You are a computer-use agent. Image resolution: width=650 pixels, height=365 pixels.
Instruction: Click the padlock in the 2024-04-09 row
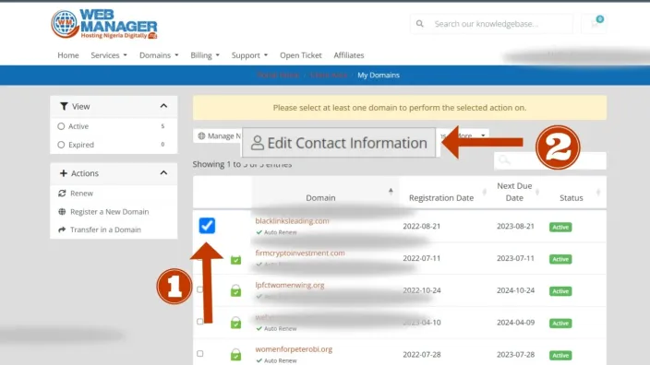pyautogui.click(x=235, y=323)
